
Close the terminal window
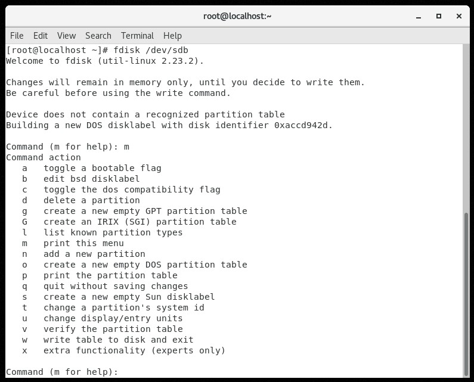tap(458, 16)
